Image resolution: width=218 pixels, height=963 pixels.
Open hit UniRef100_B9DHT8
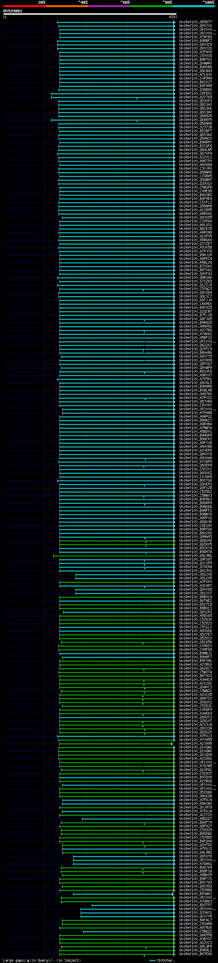click(196, 551)
